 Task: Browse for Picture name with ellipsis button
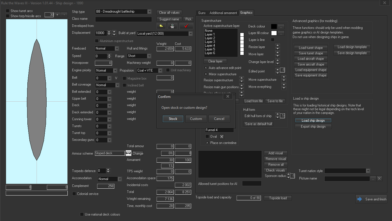[x=373, y=178]
